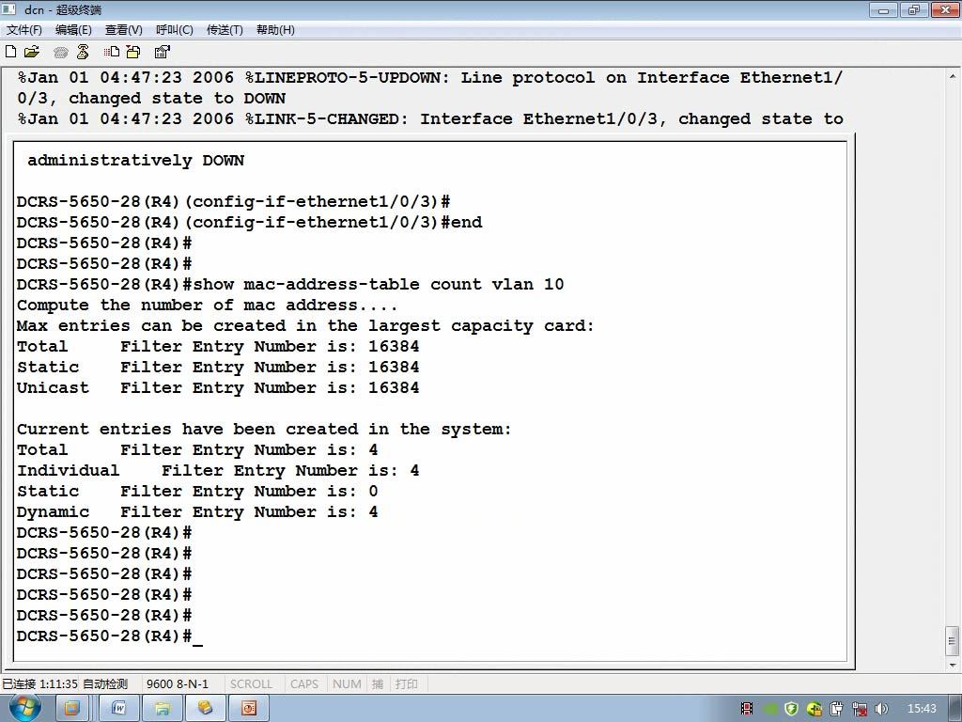Click the 'Max entries can be created' line
This screenshot has width=962, height=722.
tap(305, 326)
